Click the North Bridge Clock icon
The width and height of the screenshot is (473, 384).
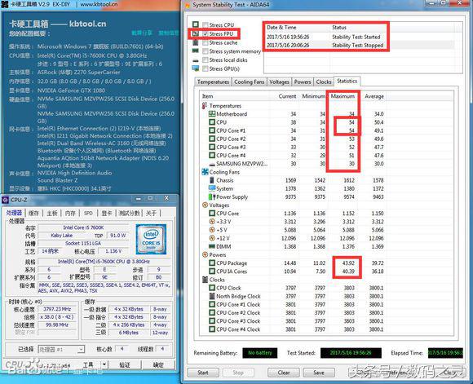coord(212,296)
